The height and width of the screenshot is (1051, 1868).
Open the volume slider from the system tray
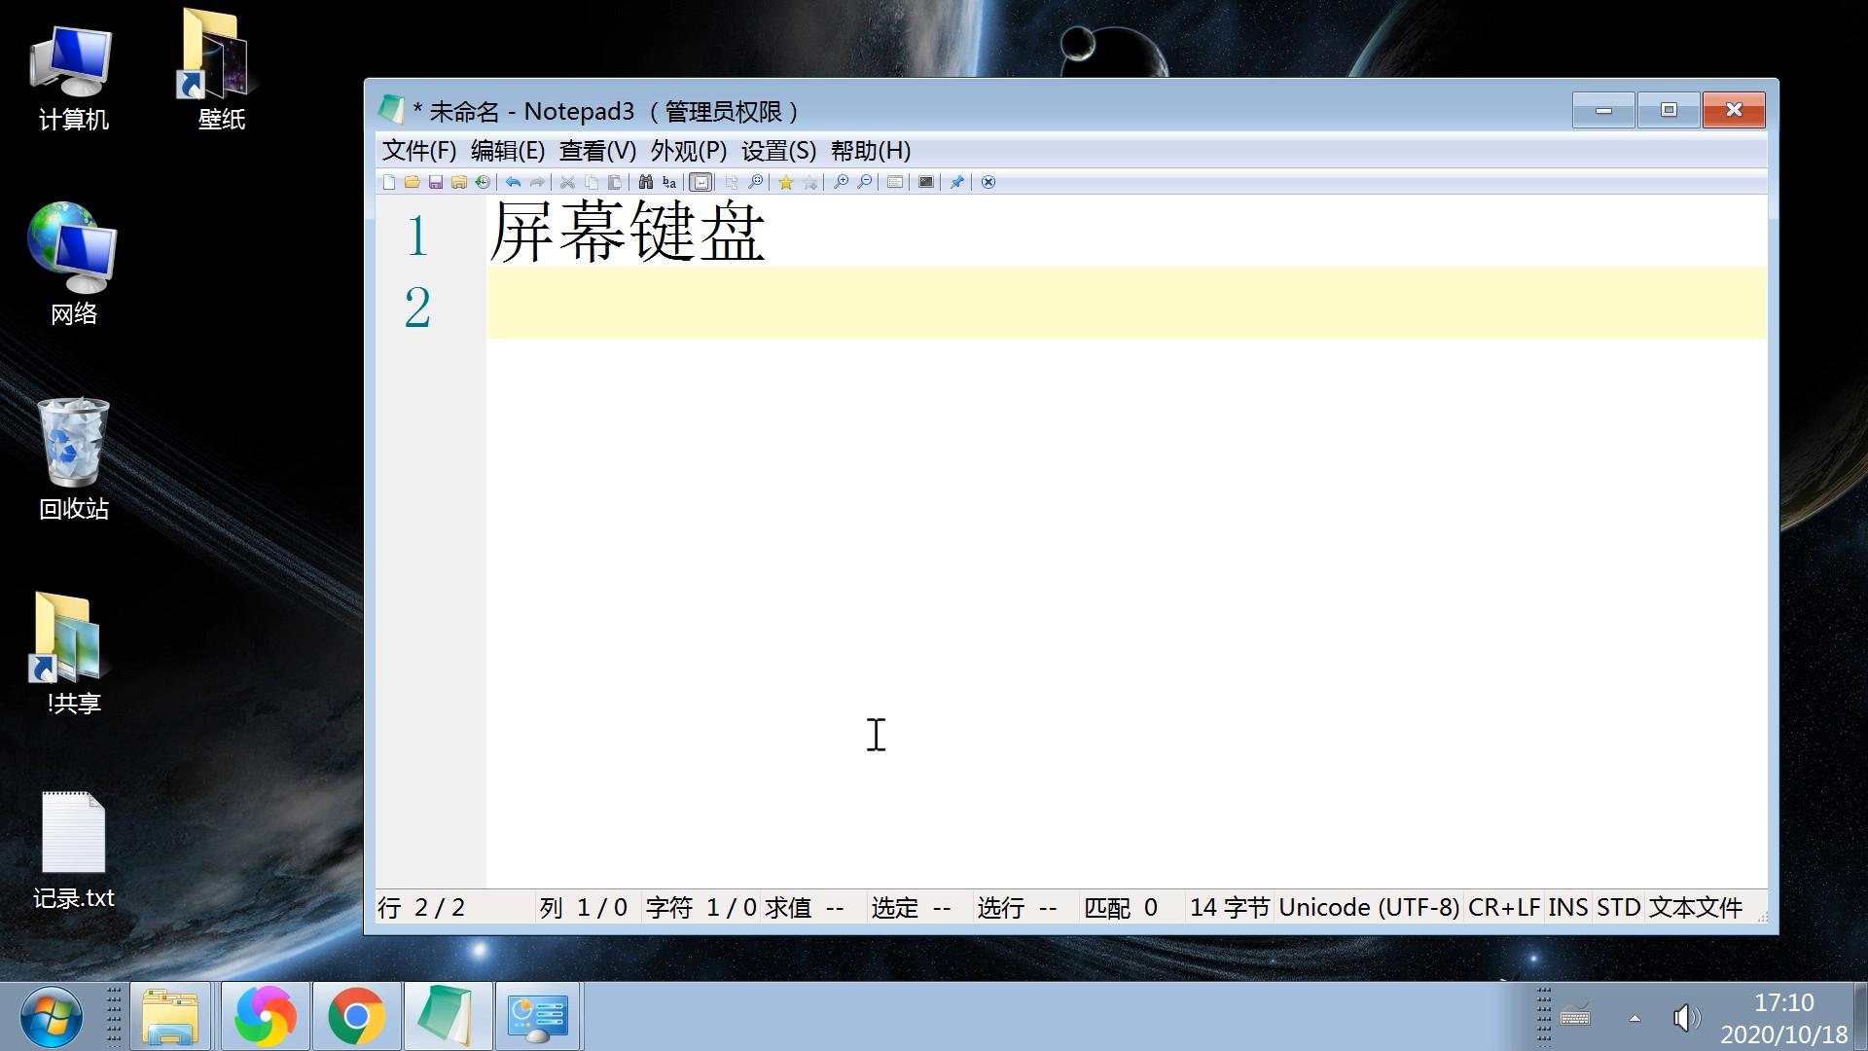(x=1686, y=1017)
